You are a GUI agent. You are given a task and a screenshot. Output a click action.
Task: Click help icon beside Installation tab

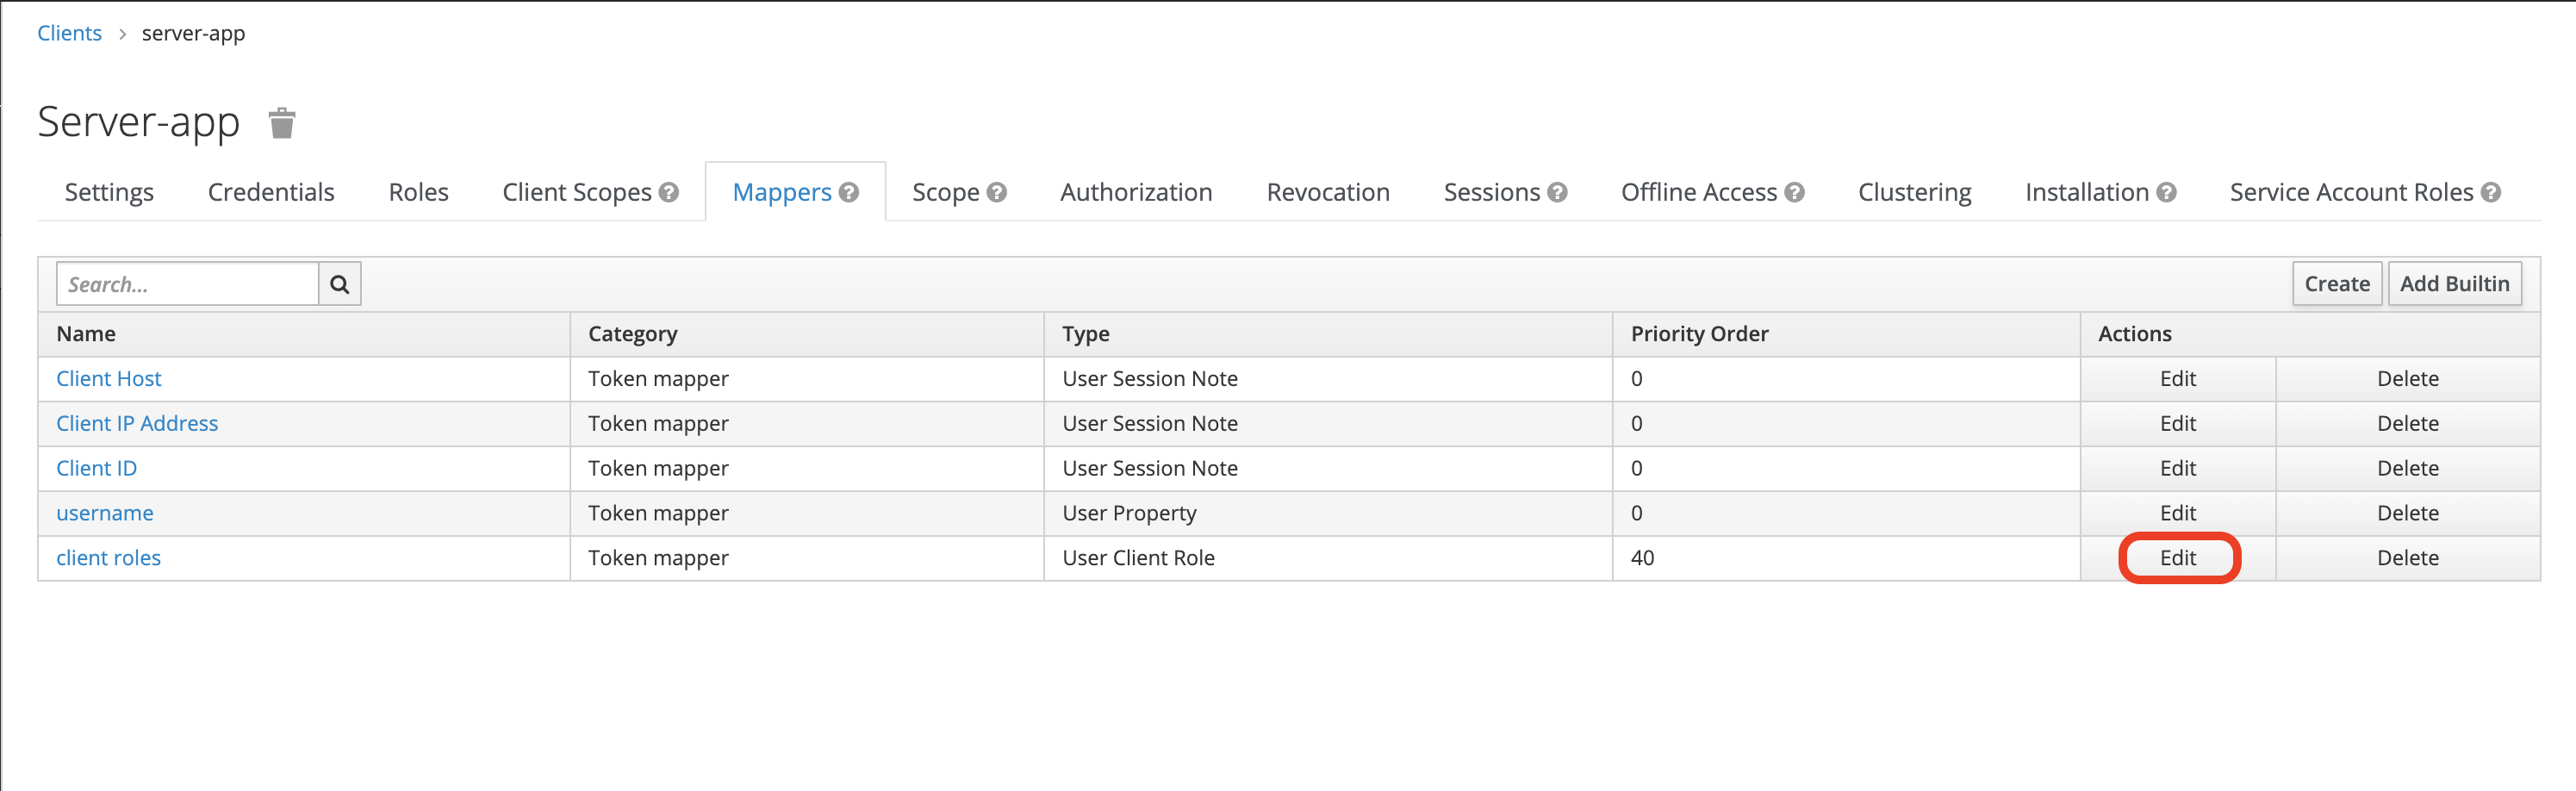(x=2166, y=192)
